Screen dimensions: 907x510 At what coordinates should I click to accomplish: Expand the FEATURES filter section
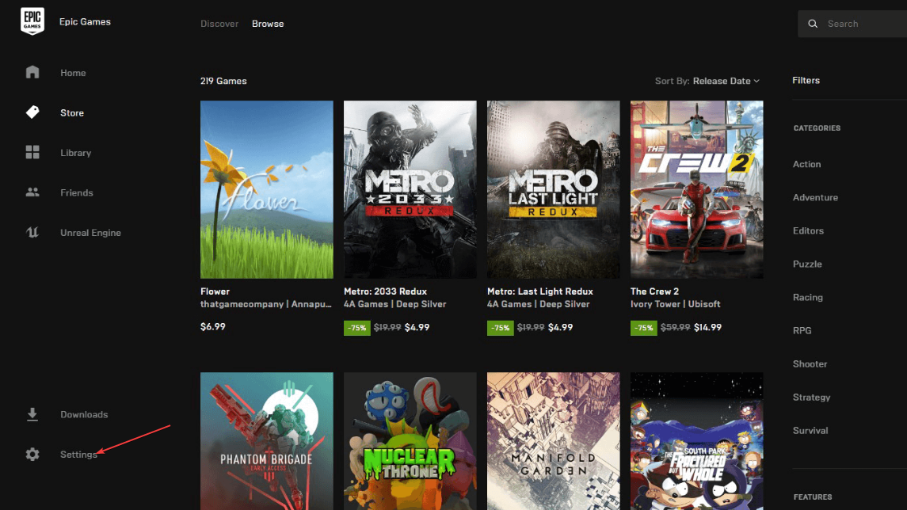[x=813, y=497]
